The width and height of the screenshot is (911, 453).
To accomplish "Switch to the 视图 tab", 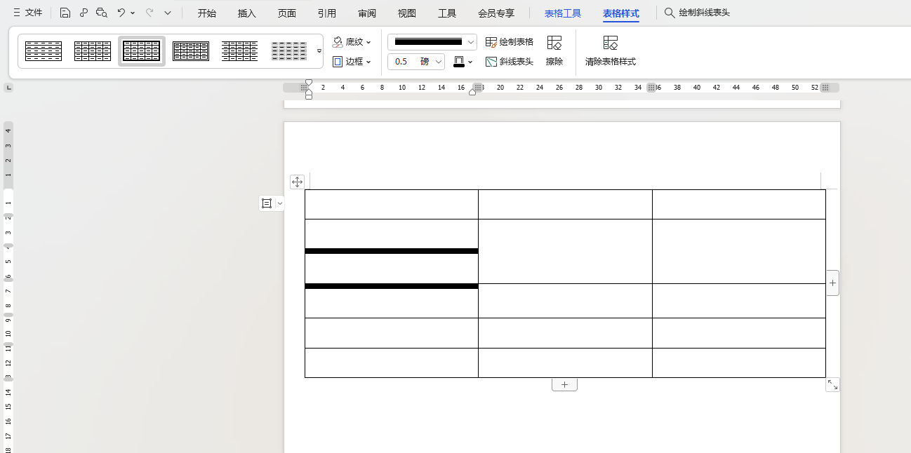I will 407,13.
